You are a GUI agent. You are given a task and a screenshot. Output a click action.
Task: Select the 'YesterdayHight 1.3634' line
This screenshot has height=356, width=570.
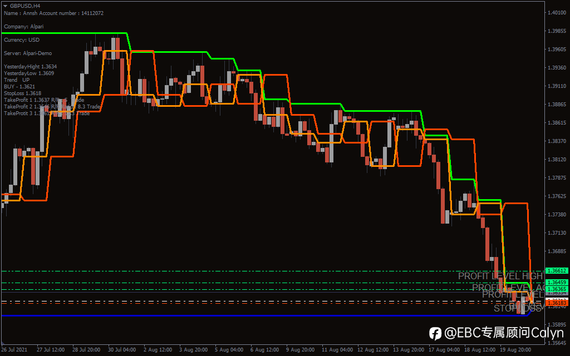click(x=30, y=67)
